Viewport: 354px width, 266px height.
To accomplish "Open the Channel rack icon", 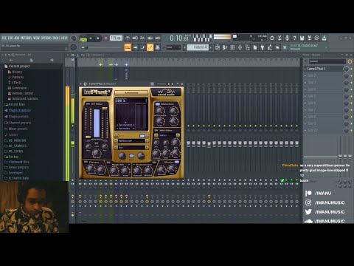I will point(232,47).
